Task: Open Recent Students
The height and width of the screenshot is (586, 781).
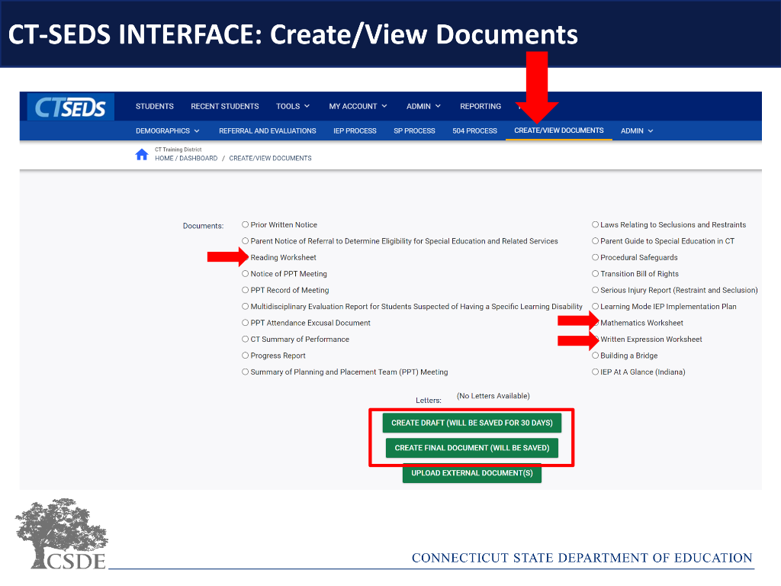Action: pos(225,106)
